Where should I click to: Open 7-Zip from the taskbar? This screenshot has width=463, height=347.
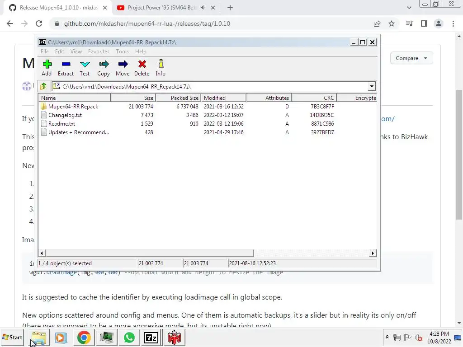pos(151,338)
